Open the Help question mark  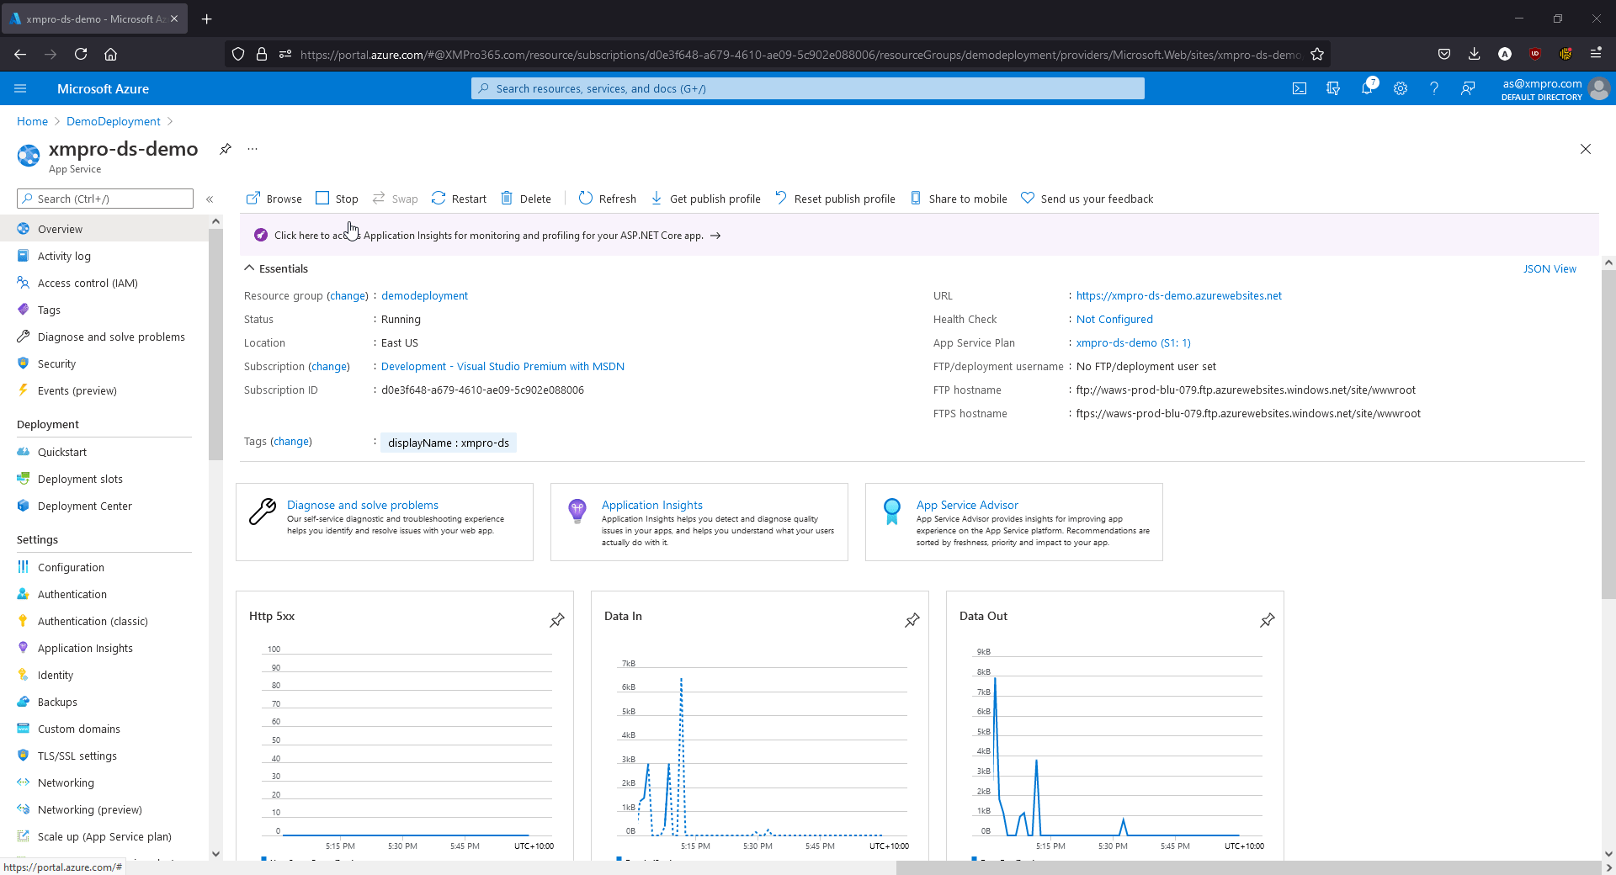[x=1434, y=88]
